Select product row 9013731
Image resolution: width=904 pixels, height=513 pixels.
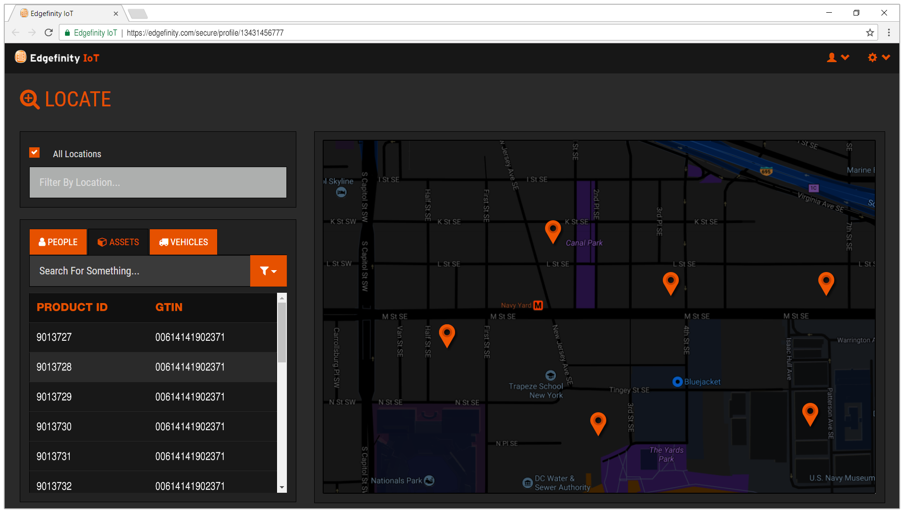[x=153, y=457]
